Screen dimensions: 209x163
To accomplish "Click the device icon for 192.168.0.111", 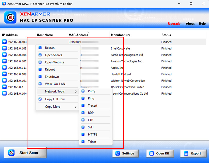I will tap(4, 68).
